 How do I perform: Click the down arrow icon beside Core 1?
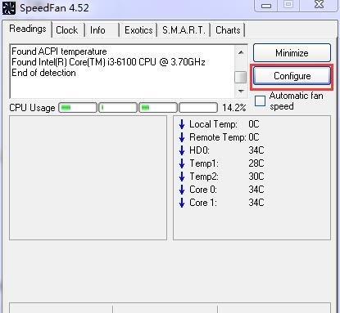[182, 203]
